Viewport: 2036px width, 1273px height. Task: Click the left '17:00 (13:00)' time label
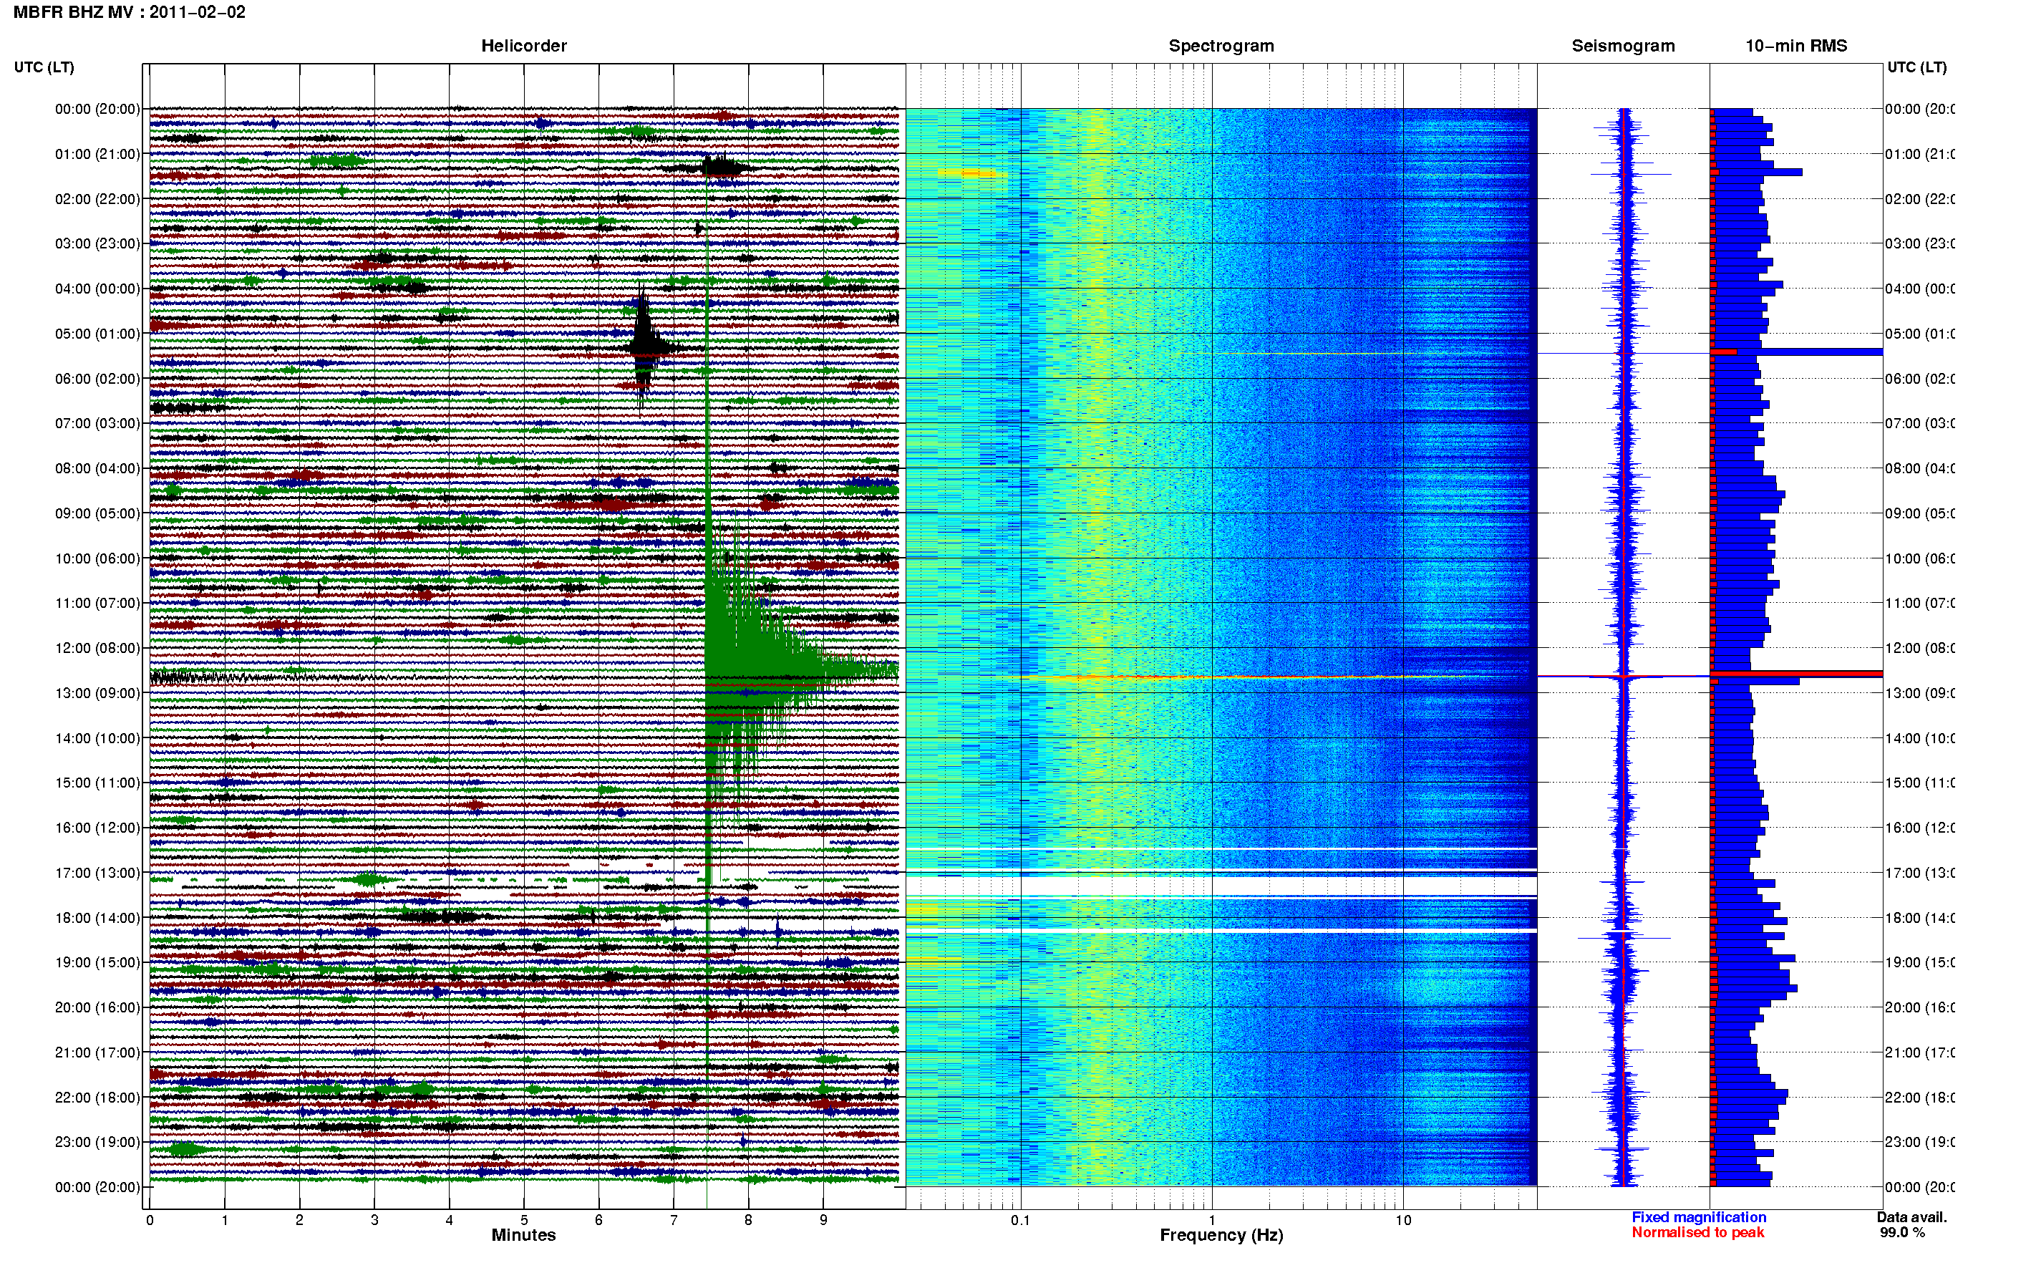pyautogui.click(x=97, y=873)
